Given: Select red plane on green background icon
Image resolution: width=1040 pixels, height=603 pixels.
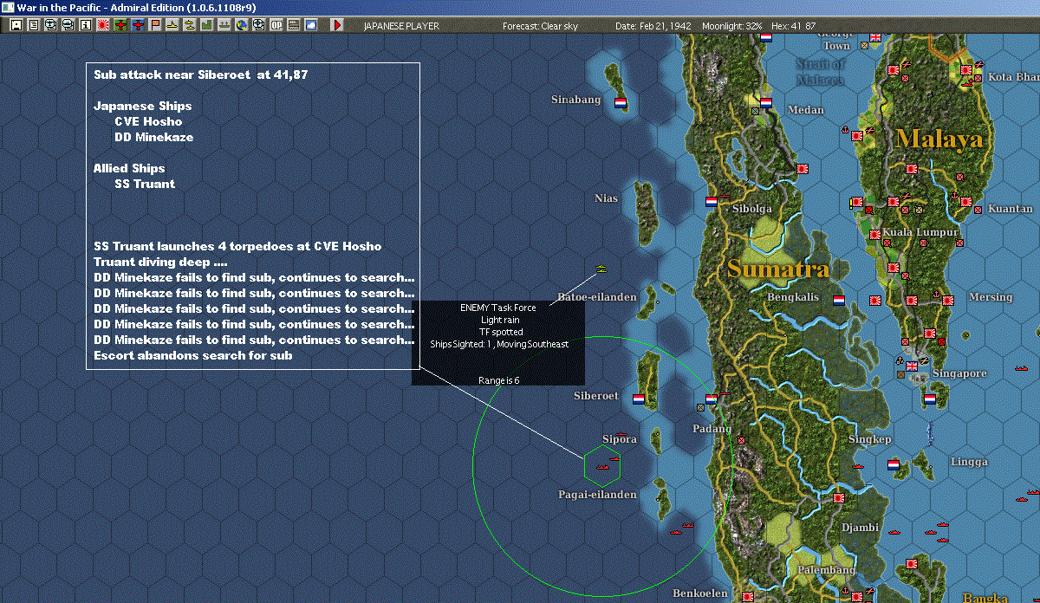Looking at the screenshot, I should tap(120, 25).
